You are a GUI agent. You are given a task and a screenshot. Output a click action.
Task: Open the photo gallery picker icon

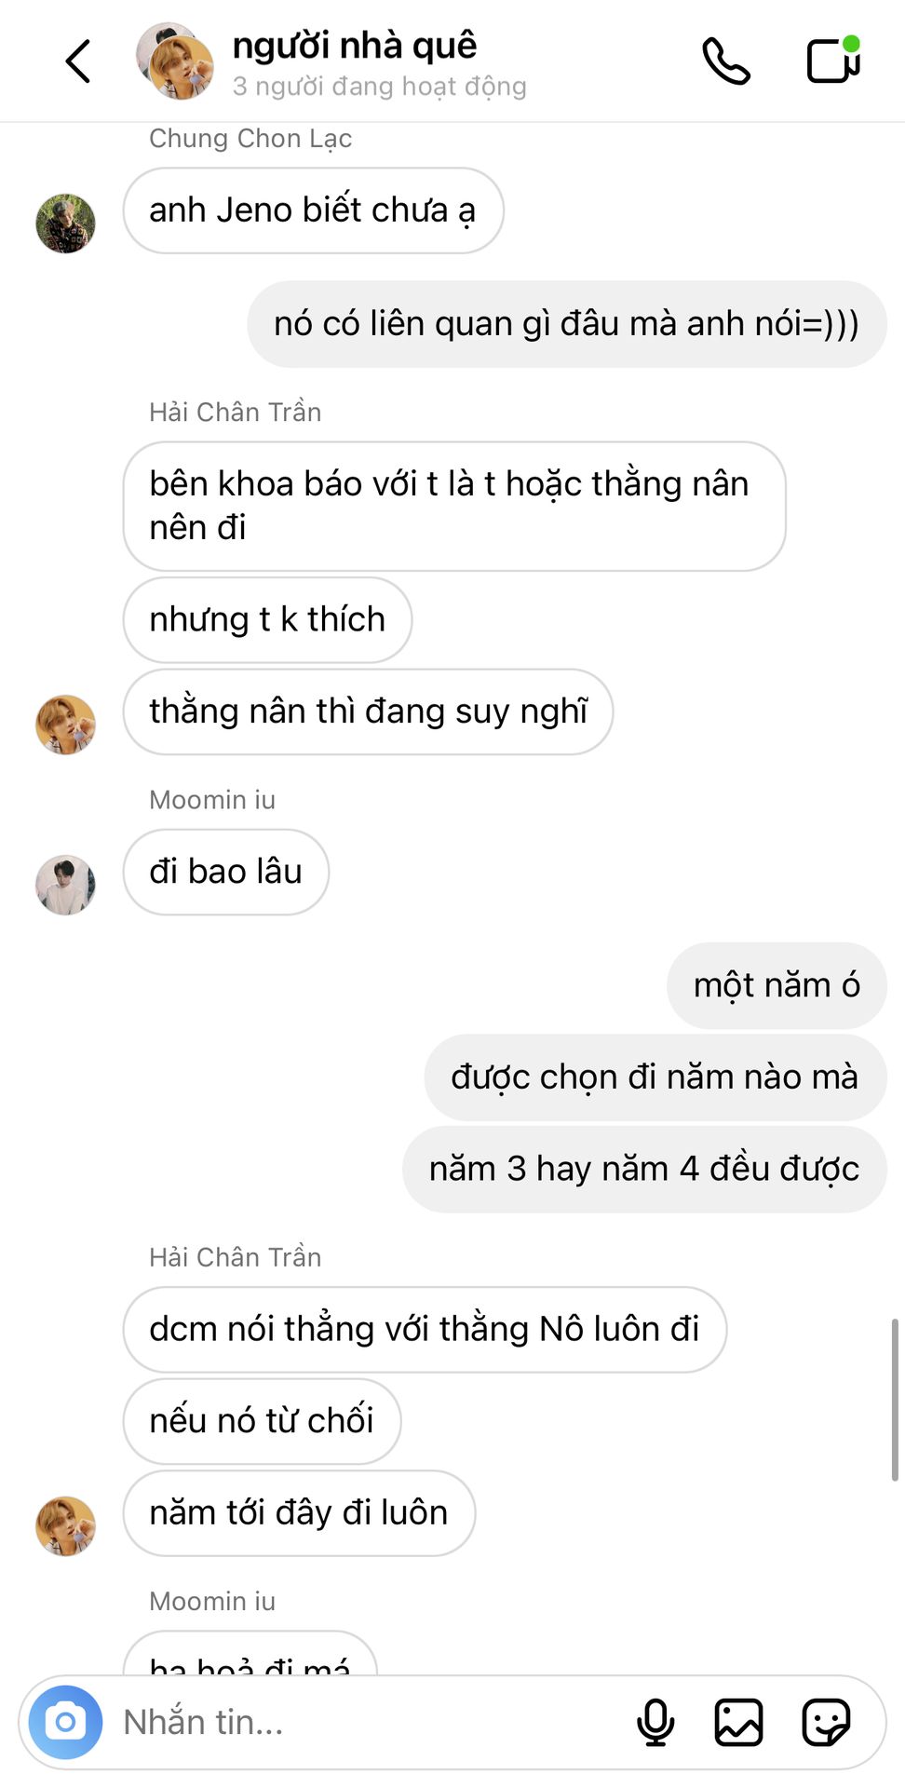(738, 1722)
